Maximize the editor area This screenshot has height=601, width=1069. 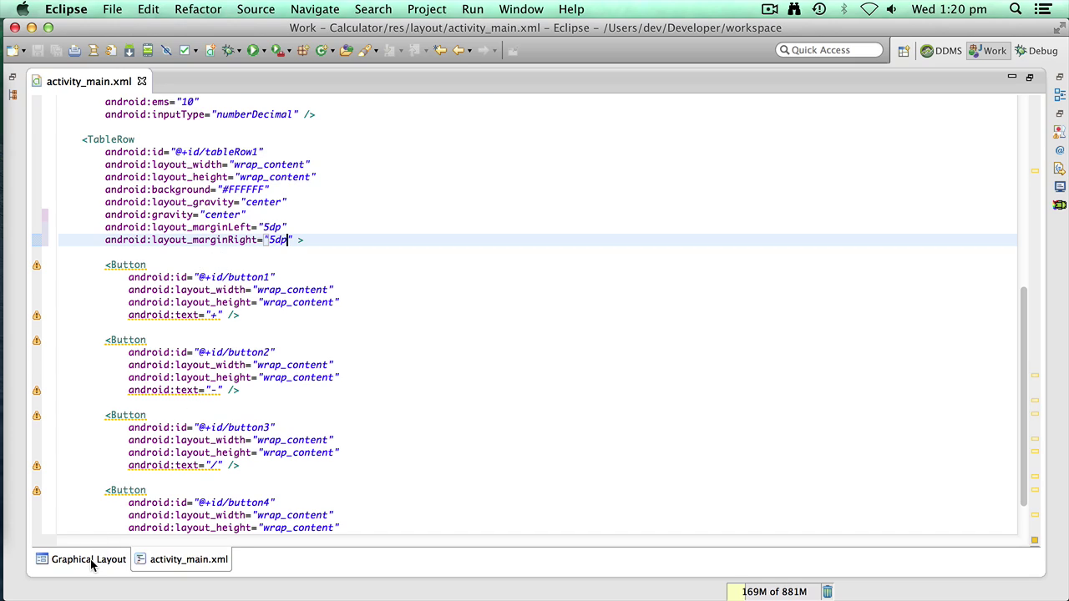coord(1029,77)
